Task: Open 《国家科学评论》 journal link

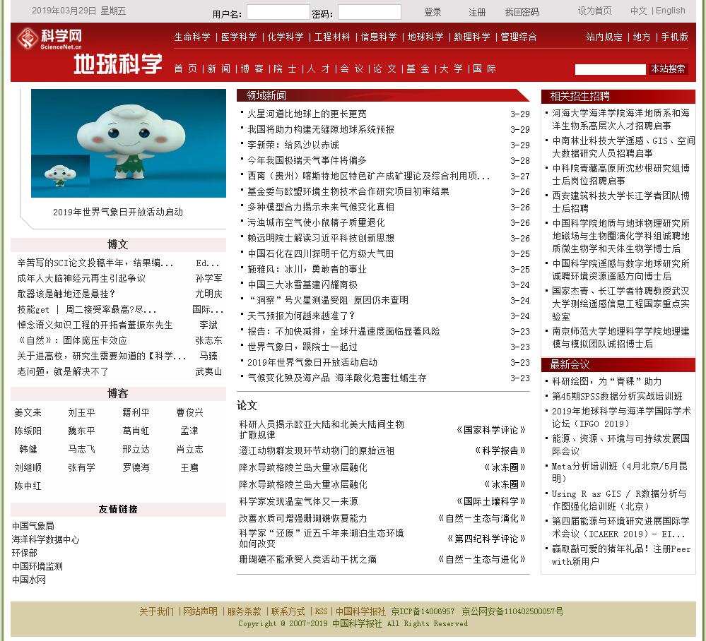Action: [491, 430]
